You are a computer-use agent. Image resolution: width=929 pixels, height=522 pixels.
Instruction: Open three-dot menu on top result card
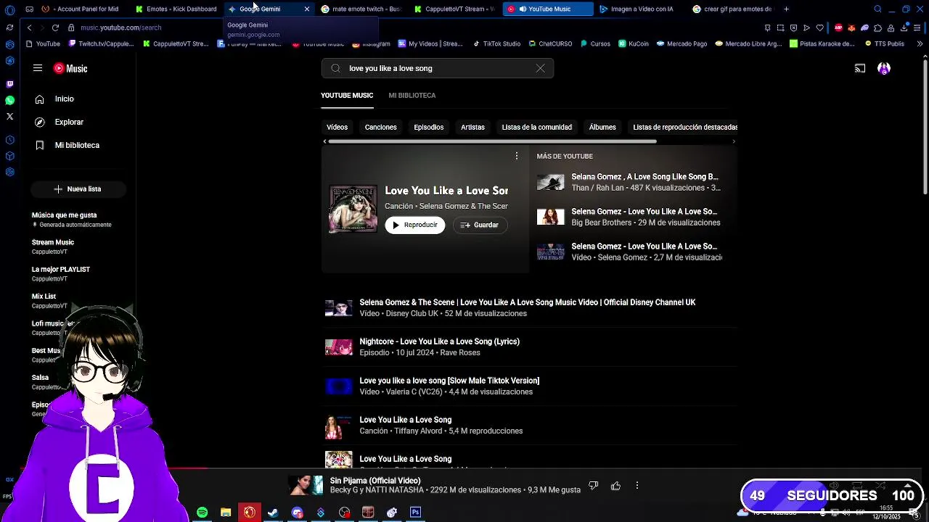[517, 156]
